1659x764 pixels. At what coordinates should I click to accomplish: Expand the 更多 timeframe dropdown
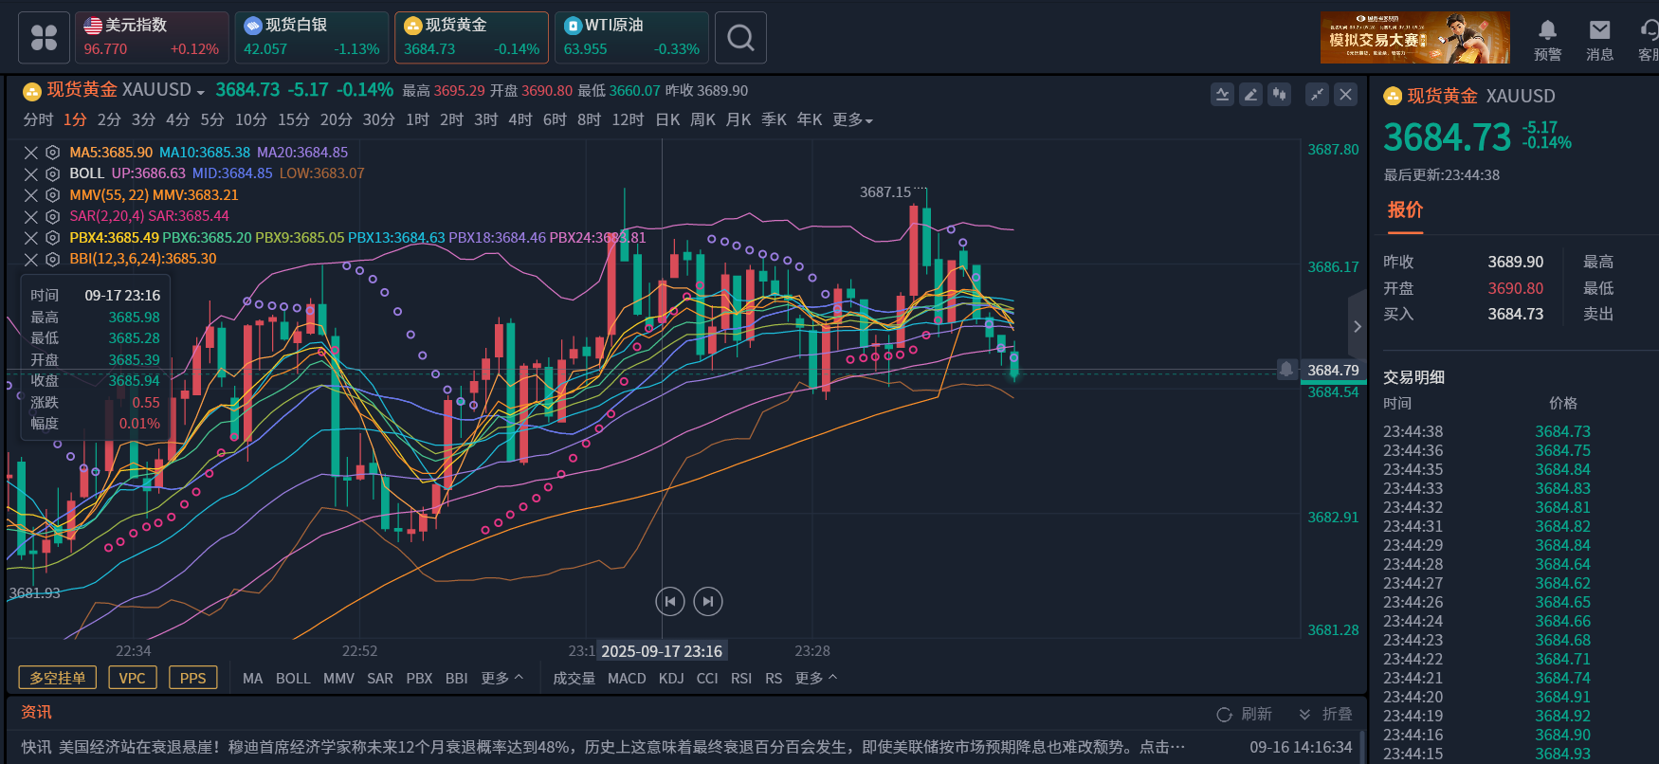(x=852, y=120)
